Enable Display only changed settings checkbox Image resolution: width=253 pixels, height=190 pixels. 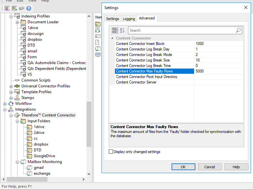(x=111, y=152)
